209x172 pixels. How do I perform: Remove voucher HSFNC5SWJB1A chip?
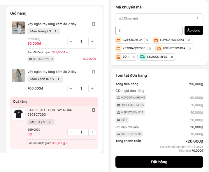tap(190, 48)
